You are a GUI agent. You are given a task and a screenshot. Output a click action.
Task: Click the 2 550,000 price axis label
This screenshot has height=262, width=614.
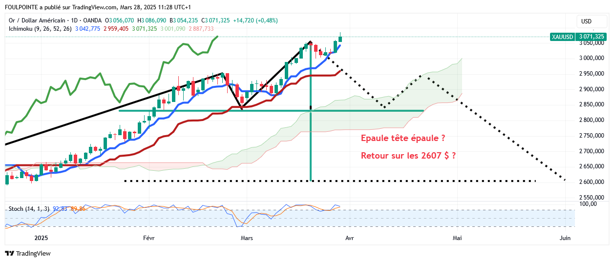(593, 198)
